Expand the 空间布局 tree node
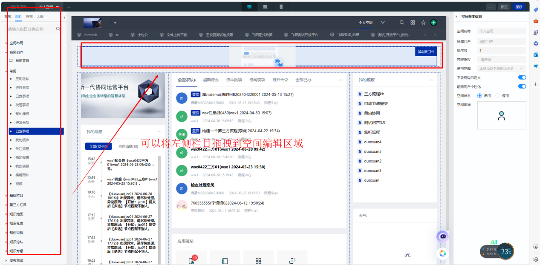 (x=6, y=43)
